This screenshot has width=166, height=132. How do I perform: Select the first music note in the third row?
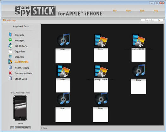(x=63, y=99)
